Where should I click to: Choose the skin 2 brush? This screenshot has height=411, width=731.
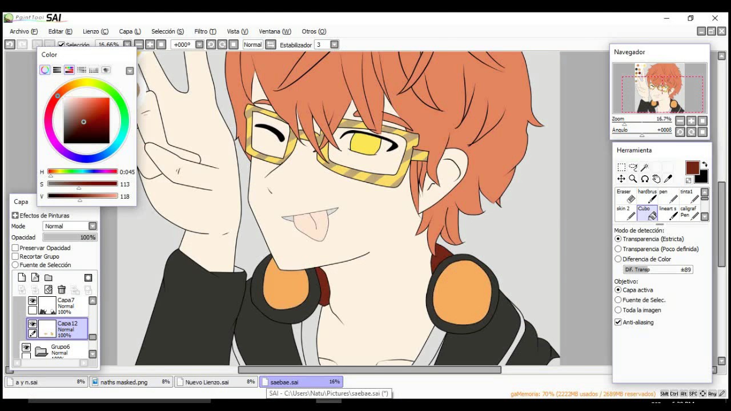[x=625, y=213]
